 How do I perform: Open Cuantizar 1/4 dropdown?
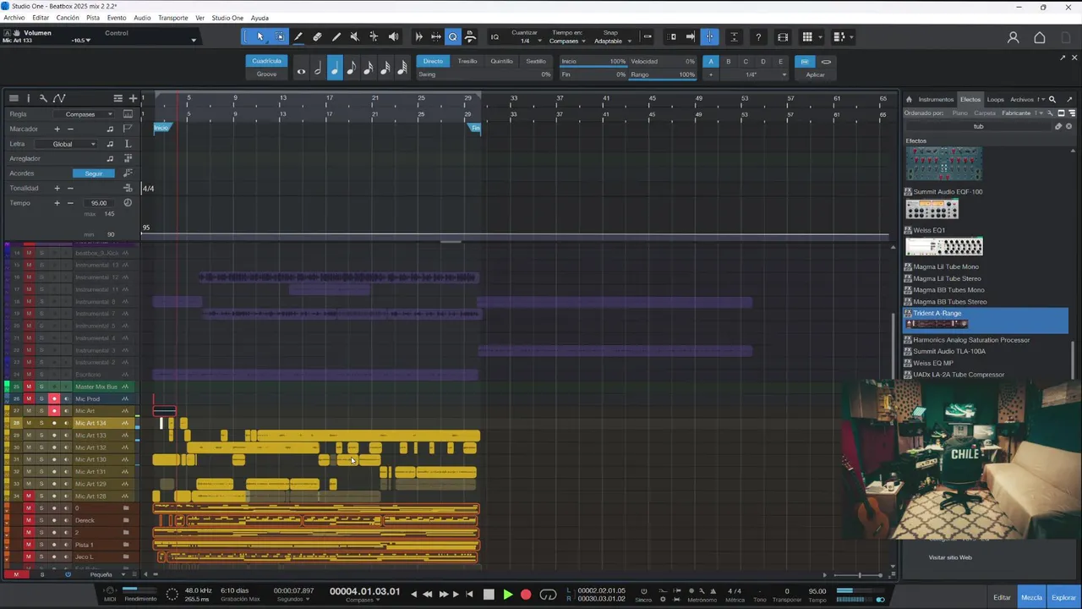pos(525,37)
